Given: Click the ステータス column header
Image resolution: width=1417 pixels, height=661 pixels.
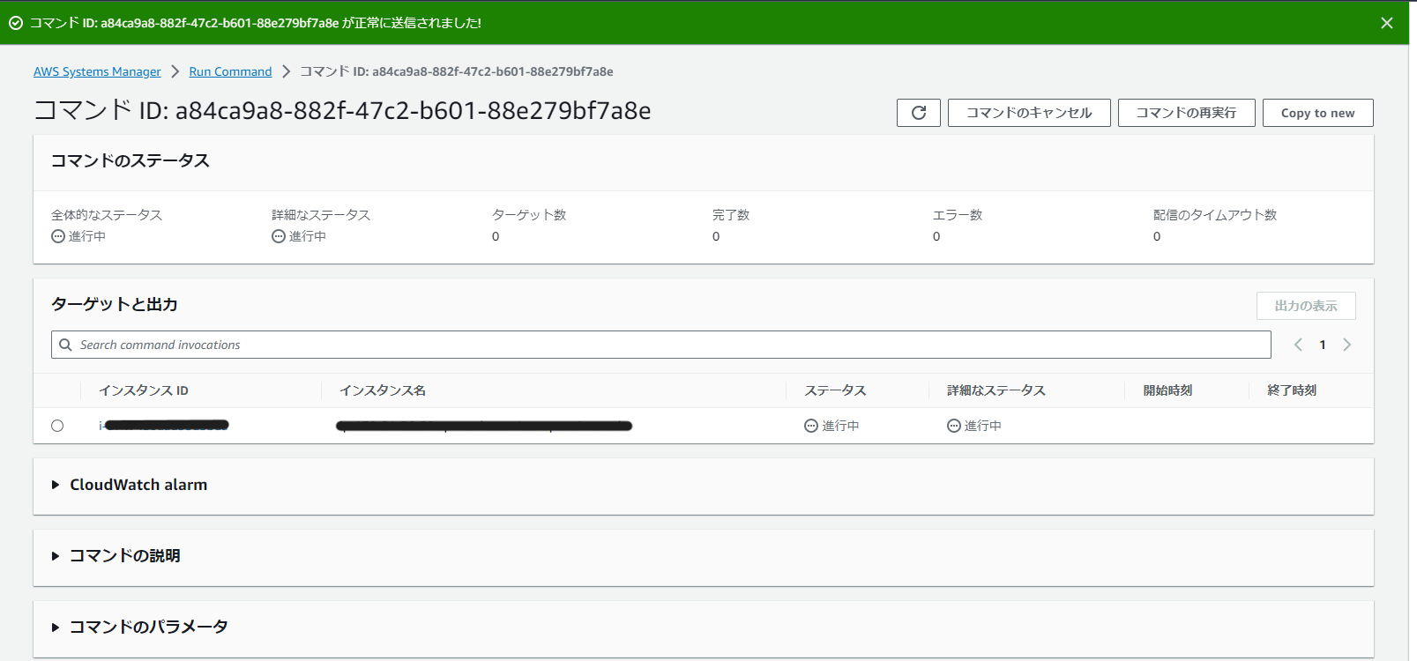Looking at the screenshot, I should coord(835,390).
